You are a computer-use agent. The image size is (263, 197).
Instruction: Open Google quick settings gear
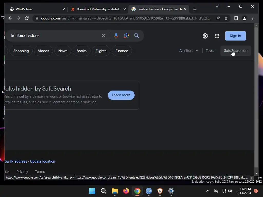205,36
